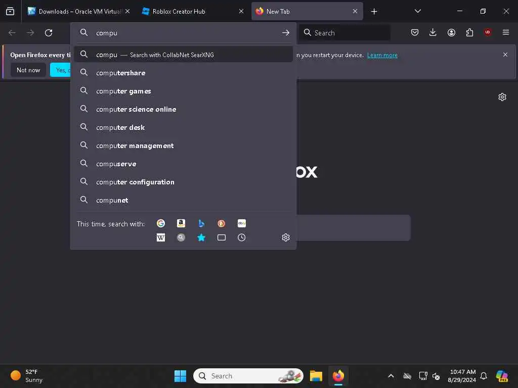518x388 pixels.
Task: Select the computer management suggestion
Action: pyautogui.click(x=183, y=145)
